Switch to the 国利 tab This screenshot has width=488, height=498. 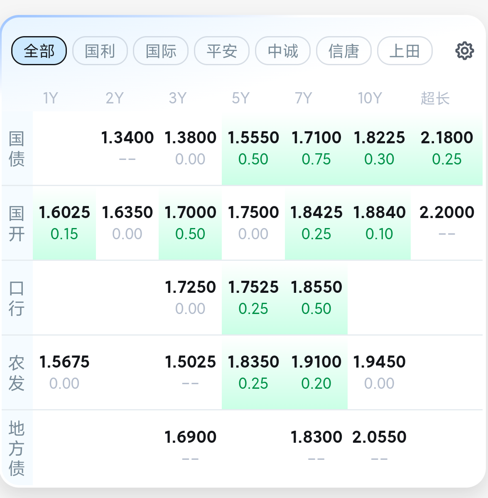(x=100, y=51)
